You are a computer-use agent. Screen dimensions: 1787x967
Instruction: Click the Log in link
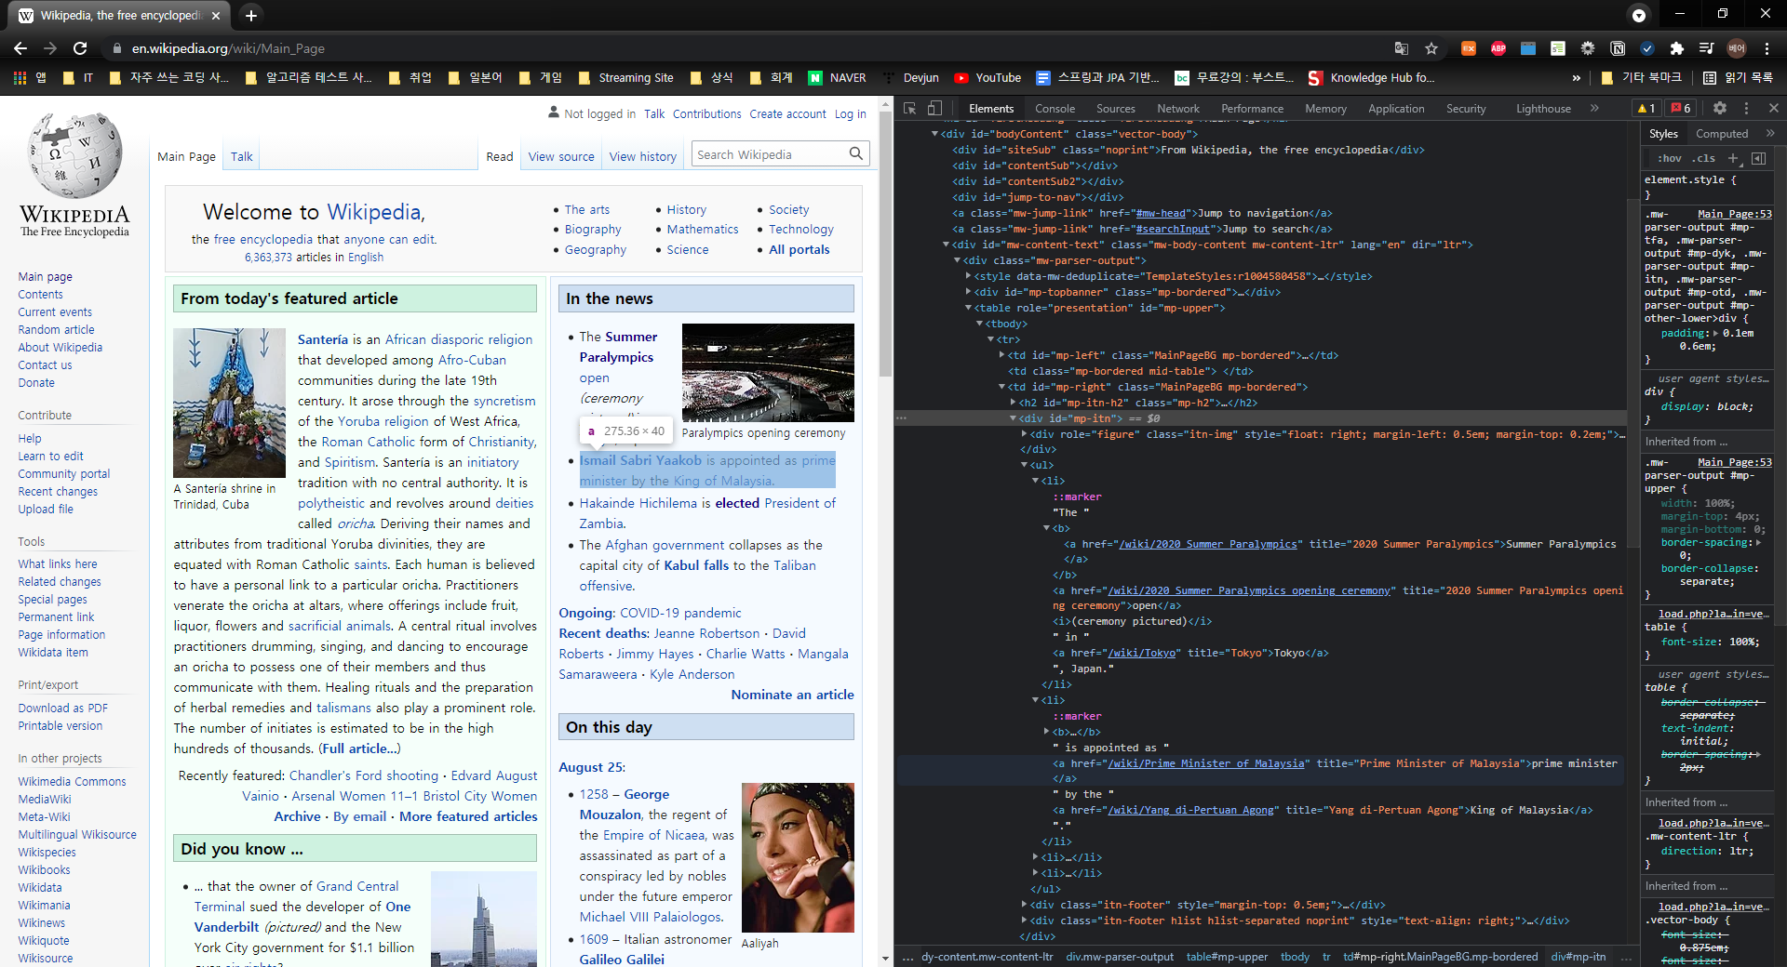[x=850, y=114]
